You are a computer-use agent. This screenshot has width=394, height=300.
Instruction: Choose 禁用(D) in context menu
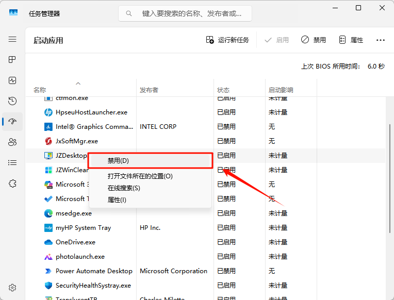pos(150,161)
